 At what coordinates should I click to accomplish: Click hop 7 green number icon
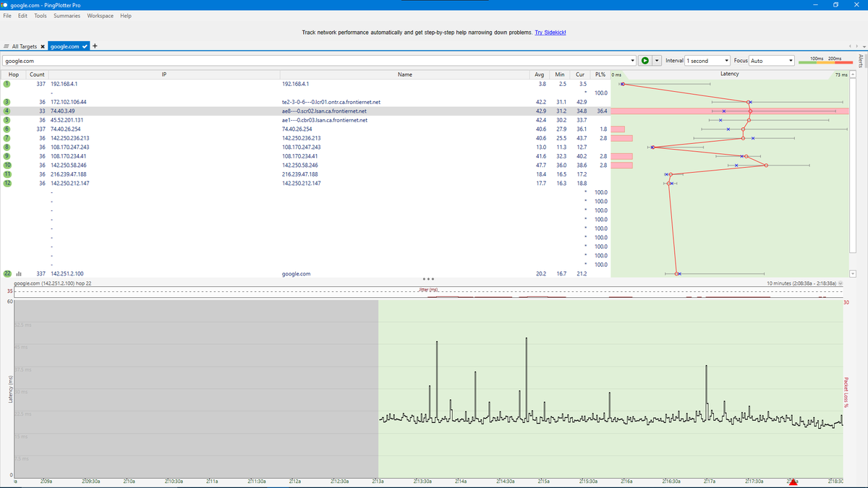[7, 138]
